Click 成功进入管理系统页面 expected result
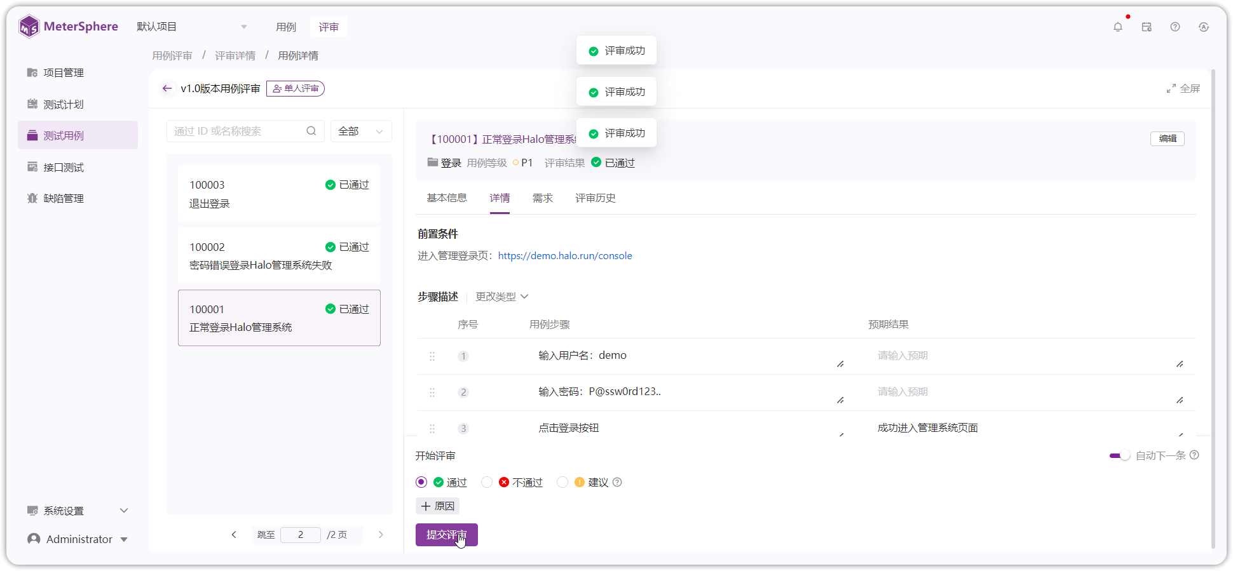This screenshot has height=571, width=1233. pos(928,428)
